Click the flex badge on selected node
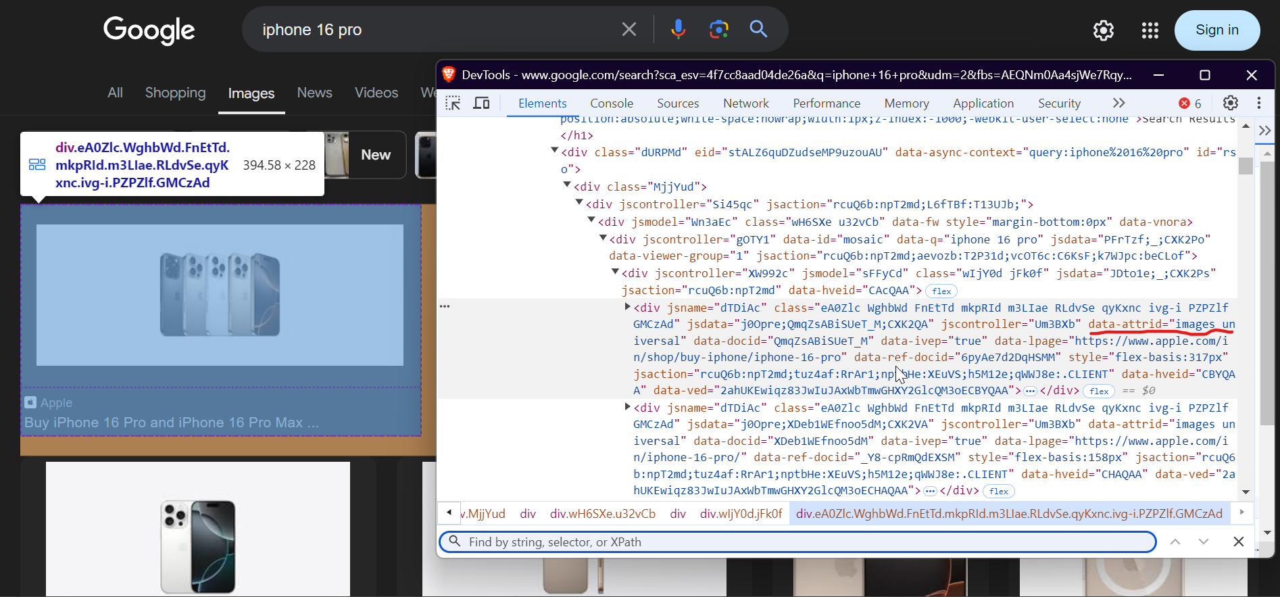Screen dimensions: 1280x597 [1099, 391]
